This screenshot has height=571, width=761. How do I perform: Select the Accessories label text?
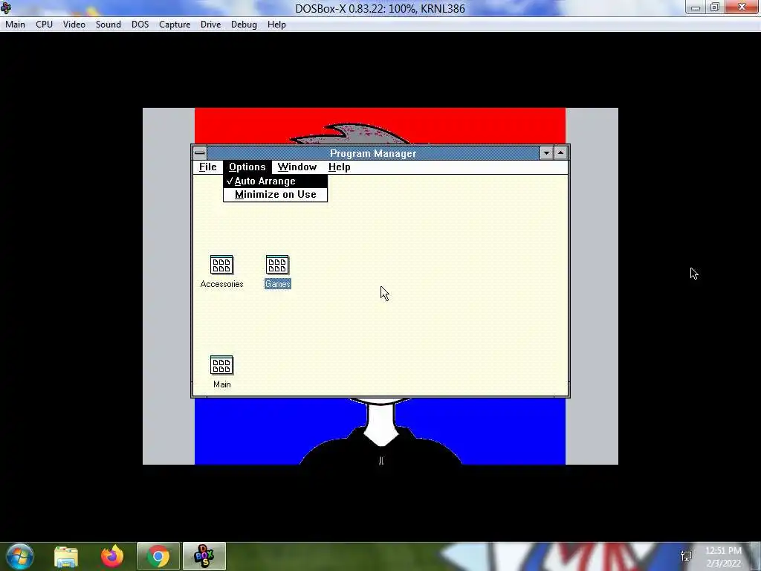pos(221,284)
